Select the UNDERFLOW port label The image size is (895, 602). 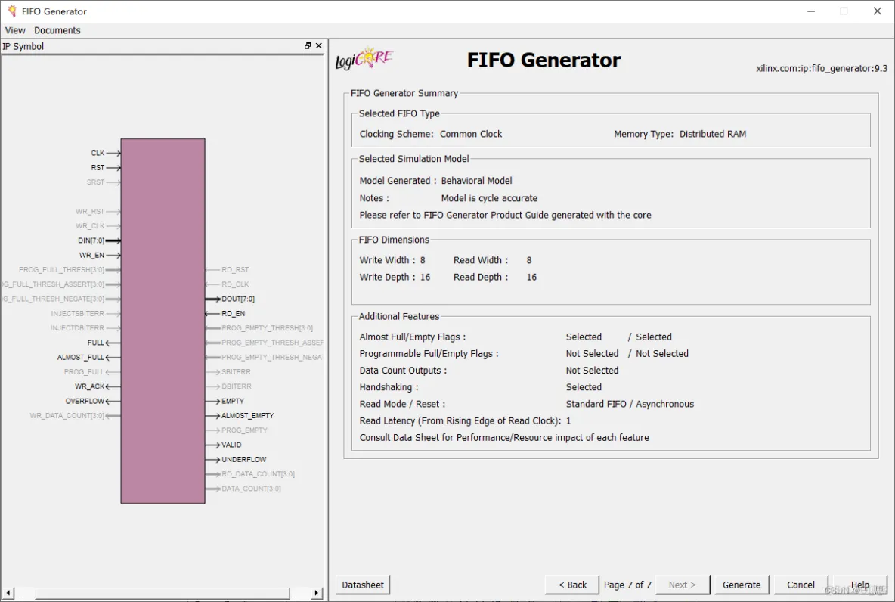click(x=243, y=460)
